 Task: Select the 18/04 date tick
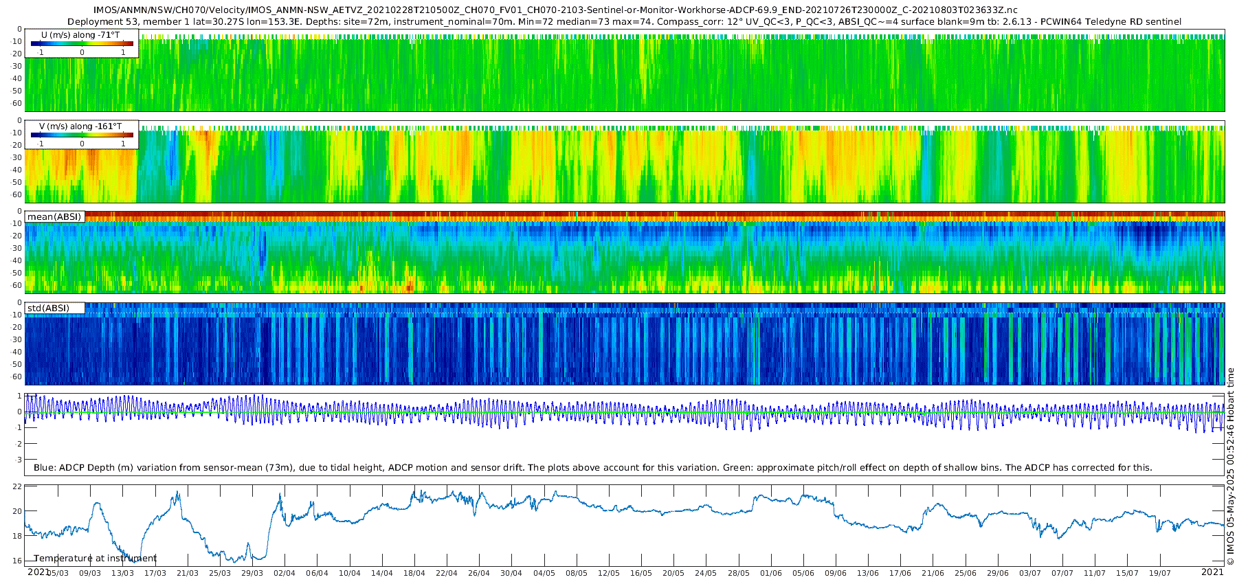tap(414, 573)
